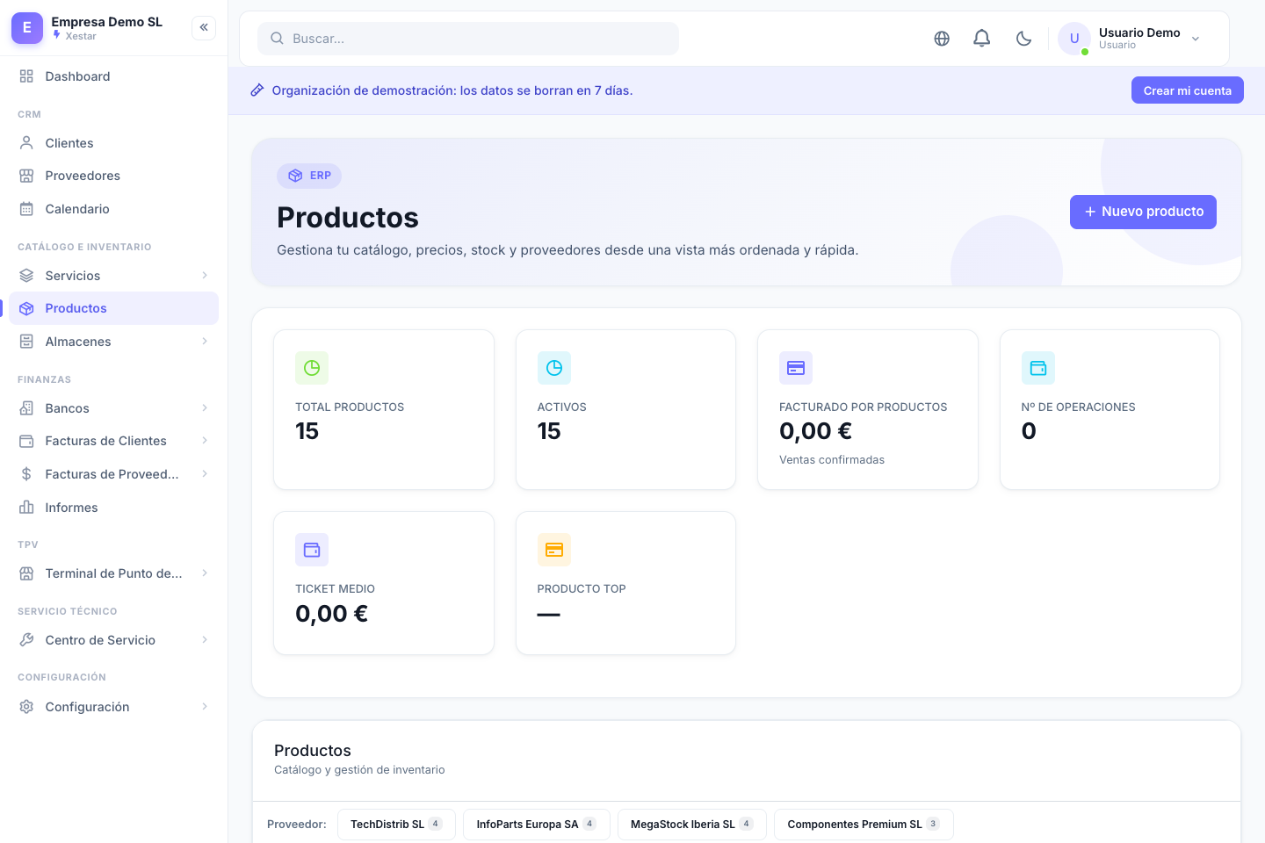Click the Nuevo producto button
This screenshot has height=843, width=1265.
pos(1143,212)
